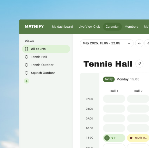Open the Members tab
Viewport: 149px width, 148px height.
(x=131, y=27)
